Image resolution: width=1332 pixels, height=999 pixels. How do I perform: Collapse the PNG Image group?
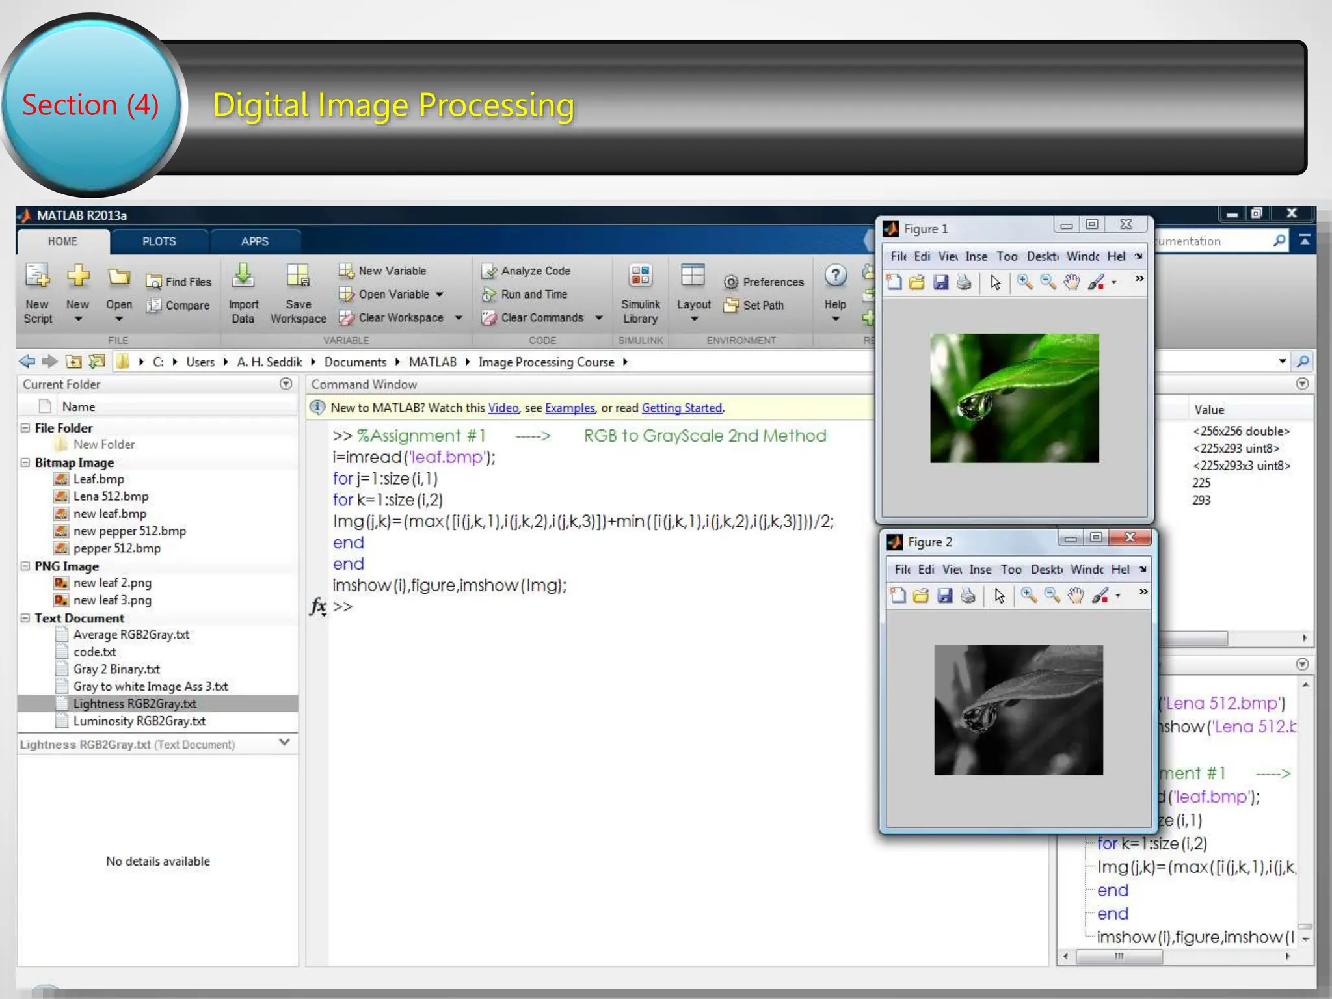[x=25, y=566]
